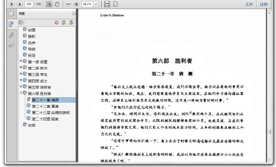Activate the text selection cursor tool
Viewport: 276px width, 167px height.
point(49,4)
